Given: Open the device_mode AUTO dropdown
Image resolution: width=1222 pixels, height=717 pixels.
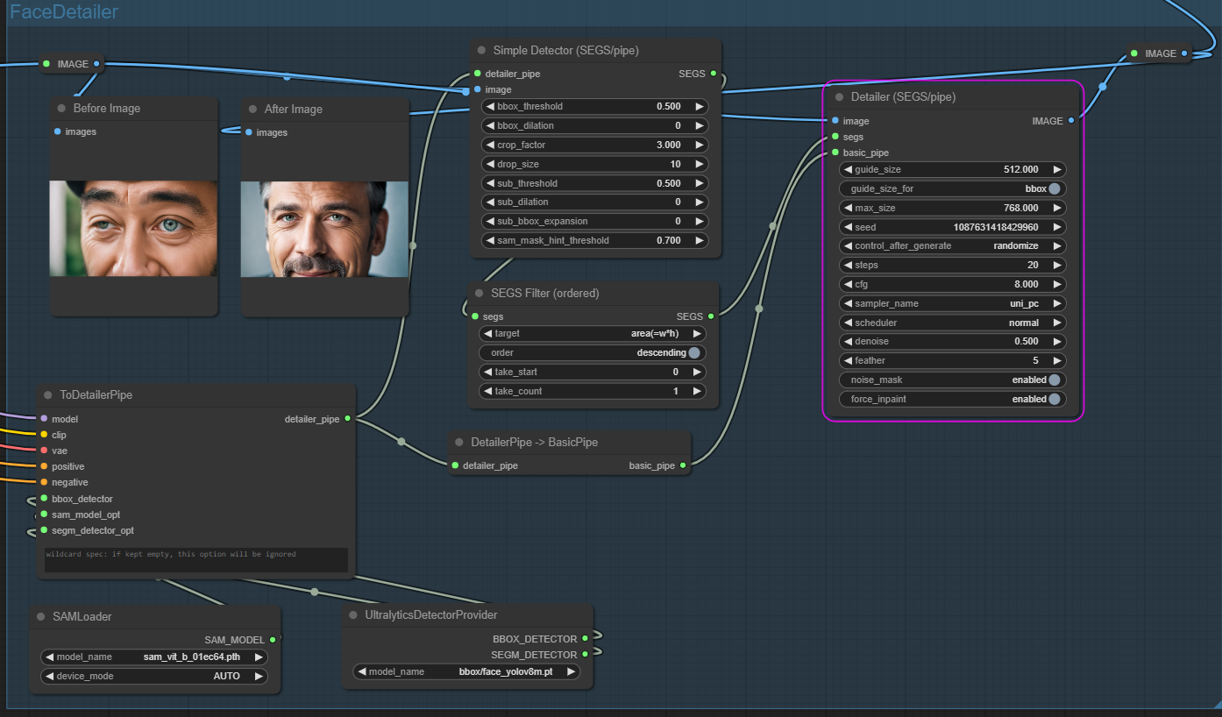Looking at the screenshot, I should pos(154,676).
